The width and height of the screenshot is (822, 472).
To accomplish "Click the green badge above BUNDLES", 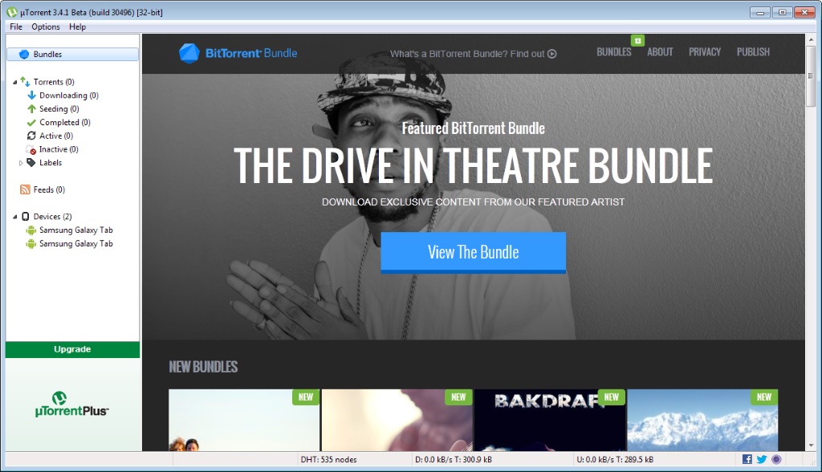I will [637, 40].
